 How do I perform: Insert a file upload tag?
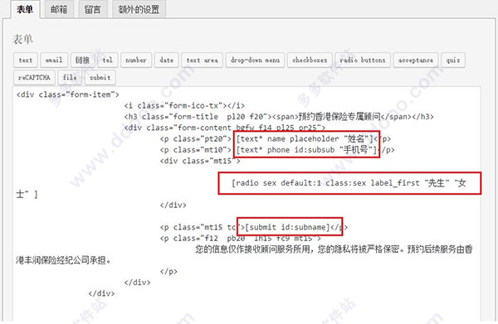tap(70, 77)
